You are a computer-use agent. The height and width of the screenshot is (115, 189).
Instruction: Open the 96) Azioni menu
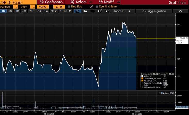pyautogui.click(x=79, y=2)
